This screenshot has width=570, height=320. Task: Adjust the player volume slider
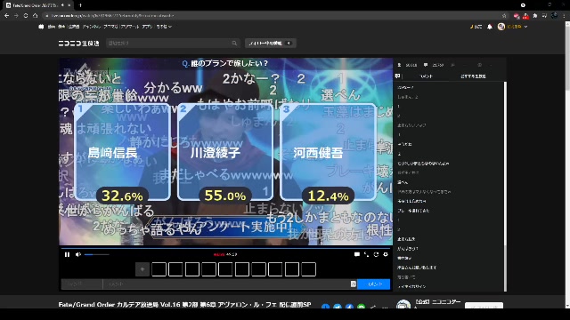[97, 255]
